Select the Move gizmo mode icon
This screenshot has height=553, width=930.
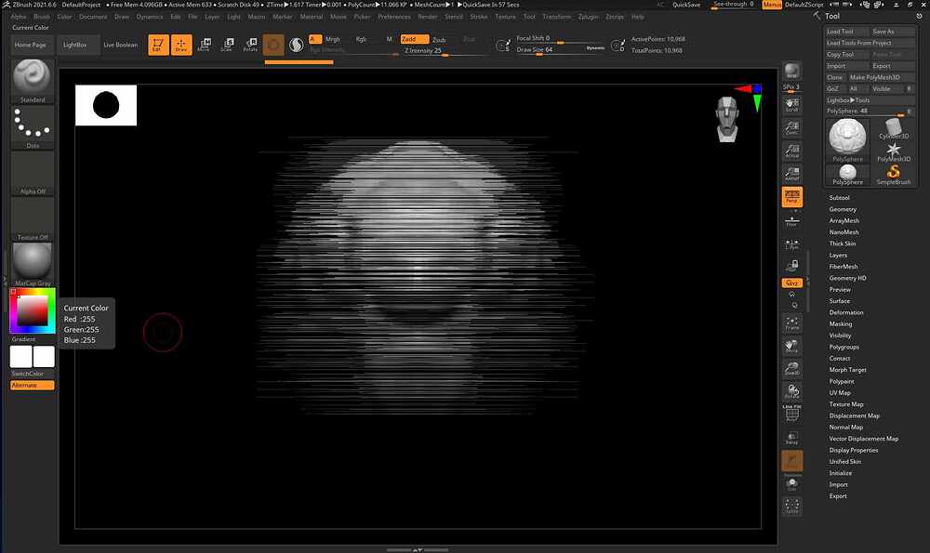pyautogui.click(x=204, y=45)
